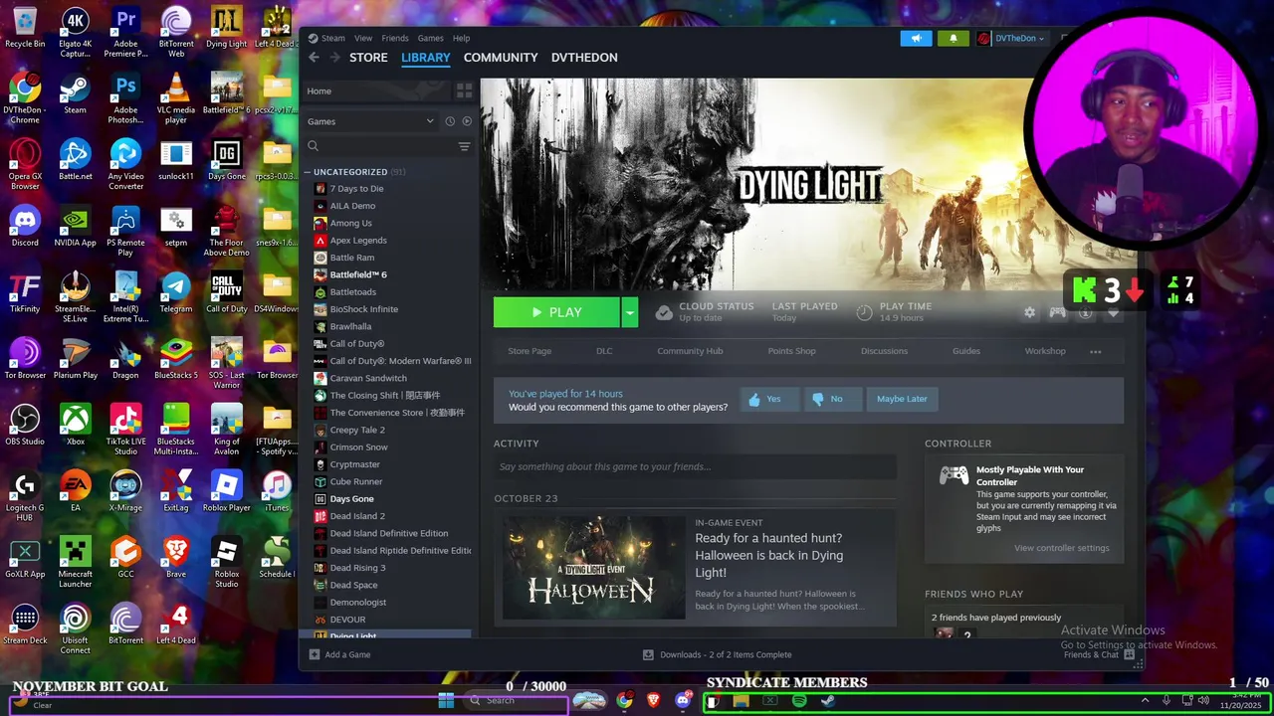Viewport: 1274px width, 716px height.
Task: Open Discussions link
Action: click(x=884, y=351)
